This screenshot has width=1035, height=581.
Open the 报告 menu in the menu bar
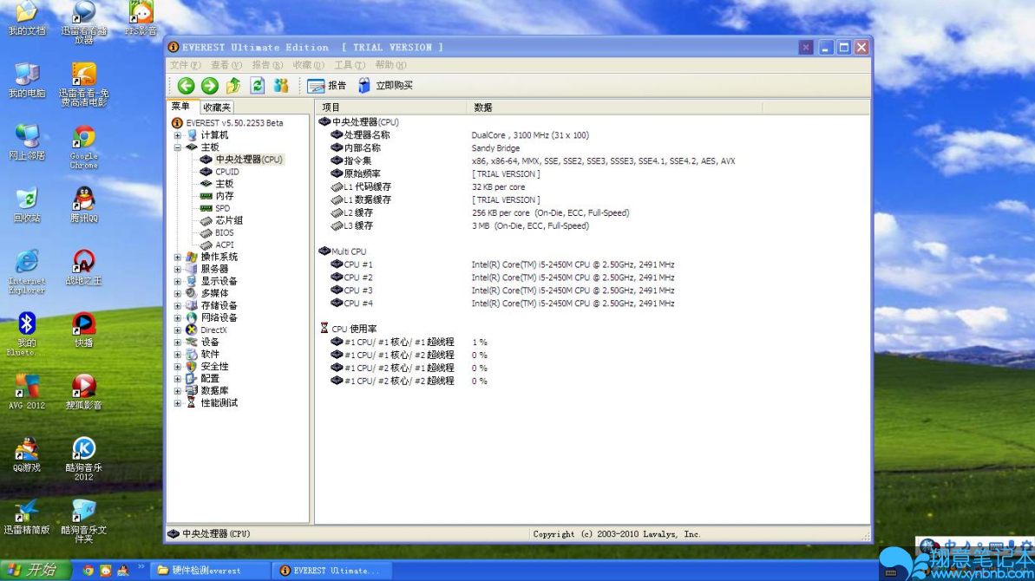(x=266, y=65)
